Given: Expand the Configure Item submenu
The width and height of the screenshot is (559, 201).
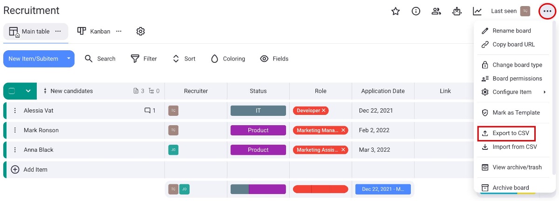Looking at the screenshot, I should 545,92.
